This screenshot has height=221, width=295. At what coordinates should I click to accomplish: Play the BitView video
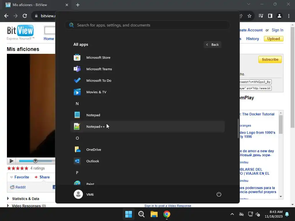click(11, 161)
